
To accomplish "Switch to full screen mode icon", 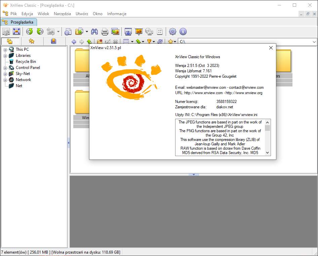I will 16,32.
